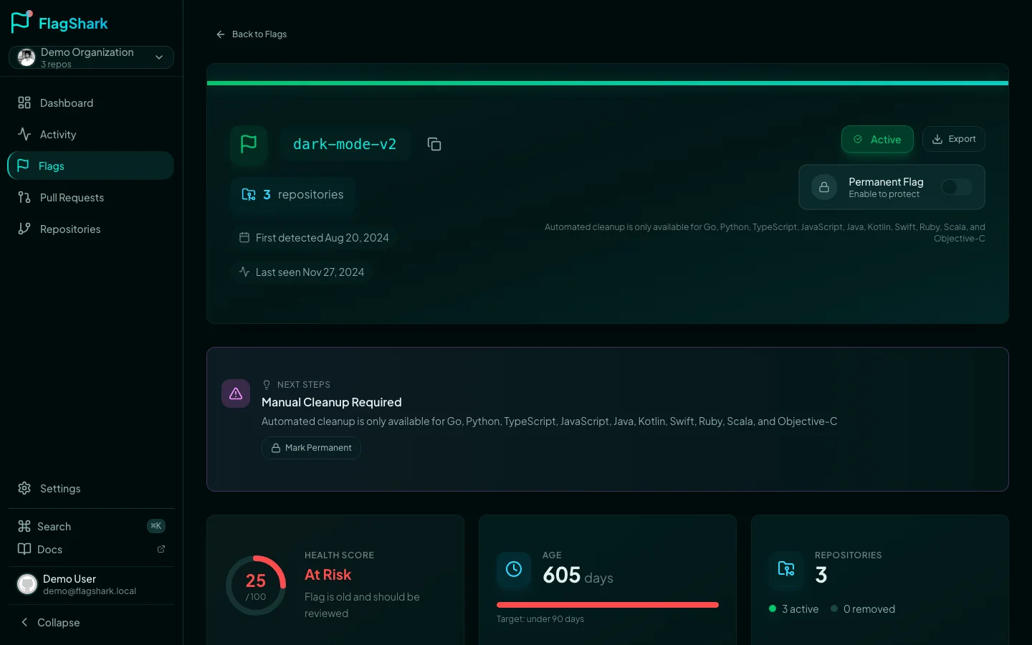Viewport: 1032px width, 645px height.
Task: Click the Mark Permanent button
Action: click(311, 448)
